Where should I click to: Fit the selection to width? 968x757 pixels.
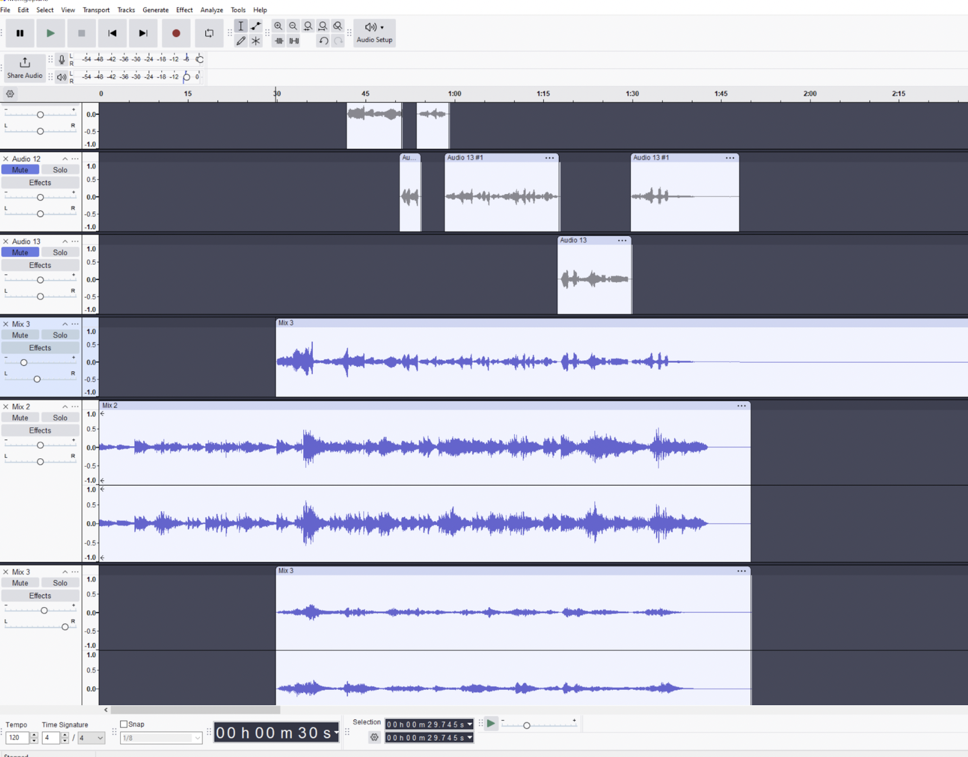coord(308,26)
